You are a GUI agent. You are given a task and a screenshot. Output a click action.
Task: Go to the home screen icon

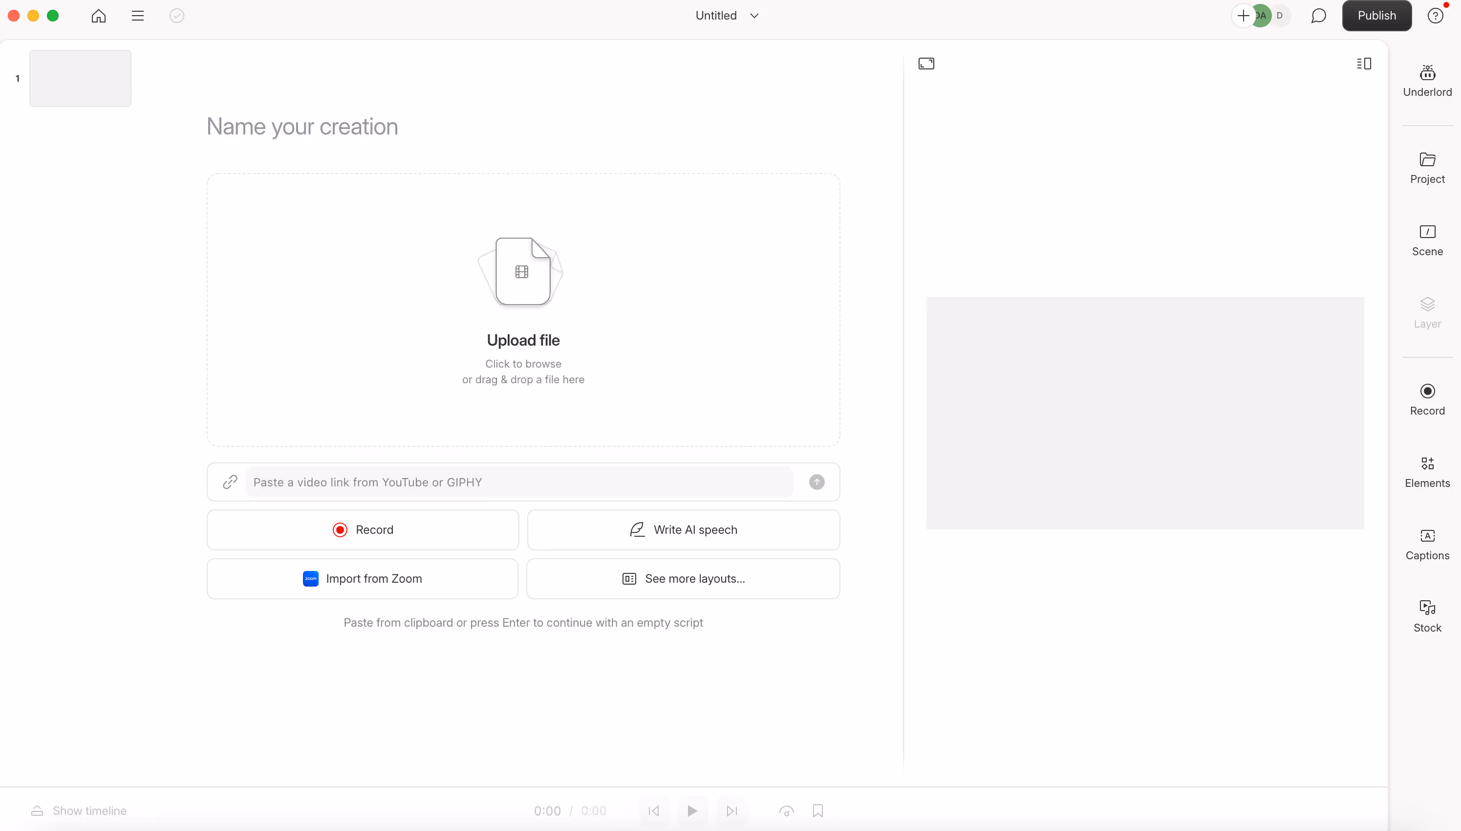[x=99, y=16]
